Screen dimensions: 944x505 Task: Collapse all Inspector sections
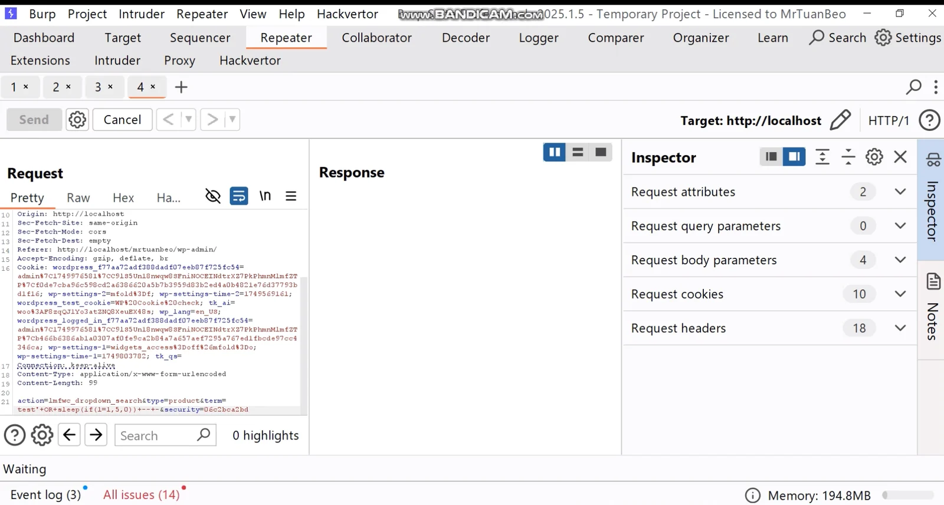click(848, 157)
